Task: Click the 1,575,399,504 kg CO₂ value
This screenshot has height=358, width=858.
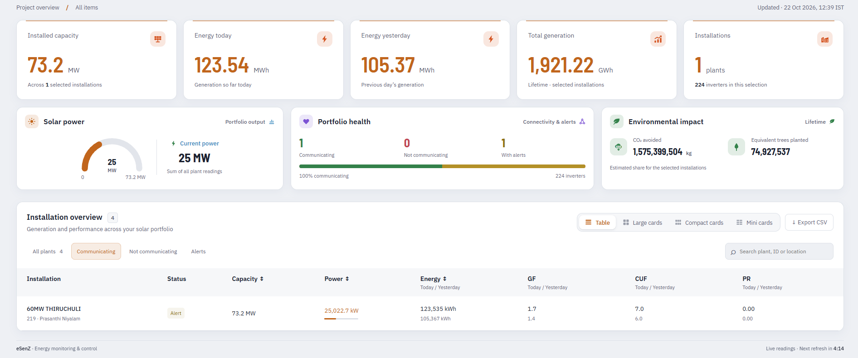Action: [662, 152]
